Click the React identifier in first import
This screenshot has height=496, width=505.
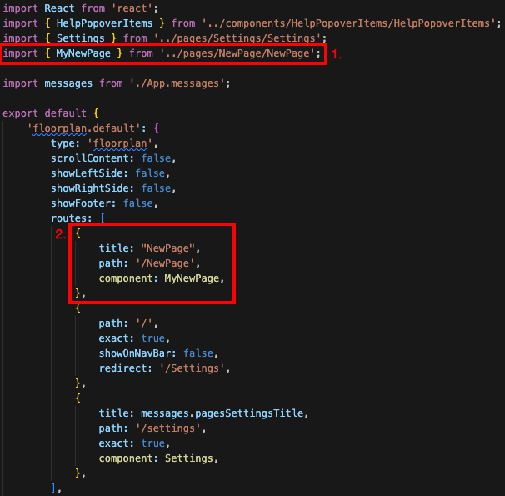59,8
